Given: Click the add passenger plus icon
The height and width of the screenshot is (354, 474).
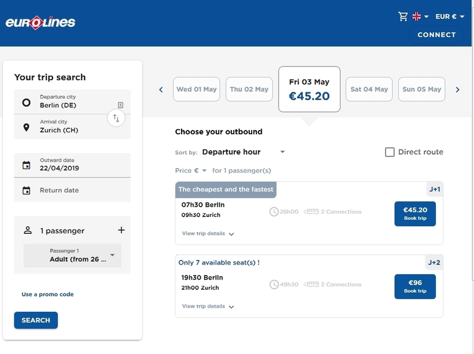Looking at the screenshot, I should (121, 230).
